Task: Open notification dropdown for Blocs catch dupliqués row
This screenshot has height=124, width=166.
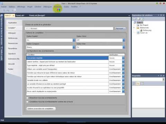Action: 123,91
